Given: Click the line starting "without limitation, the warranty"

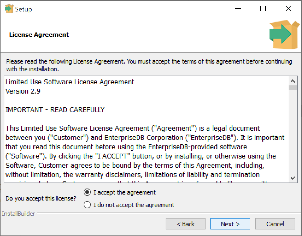Looking at the screenshot, I should point(133,175).
